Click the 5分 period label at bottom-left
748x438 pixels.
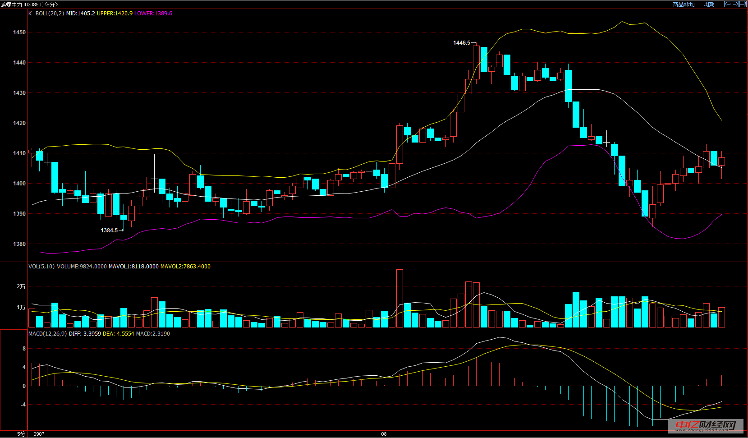tap(21, 434)
